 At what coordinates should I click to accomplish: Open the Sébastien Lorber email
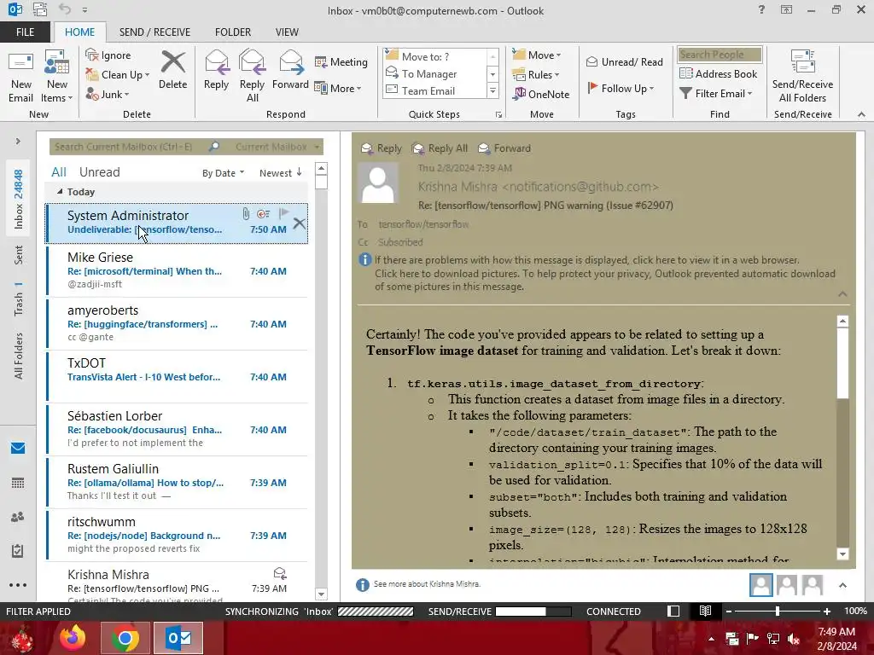click(x=177, y=430)
